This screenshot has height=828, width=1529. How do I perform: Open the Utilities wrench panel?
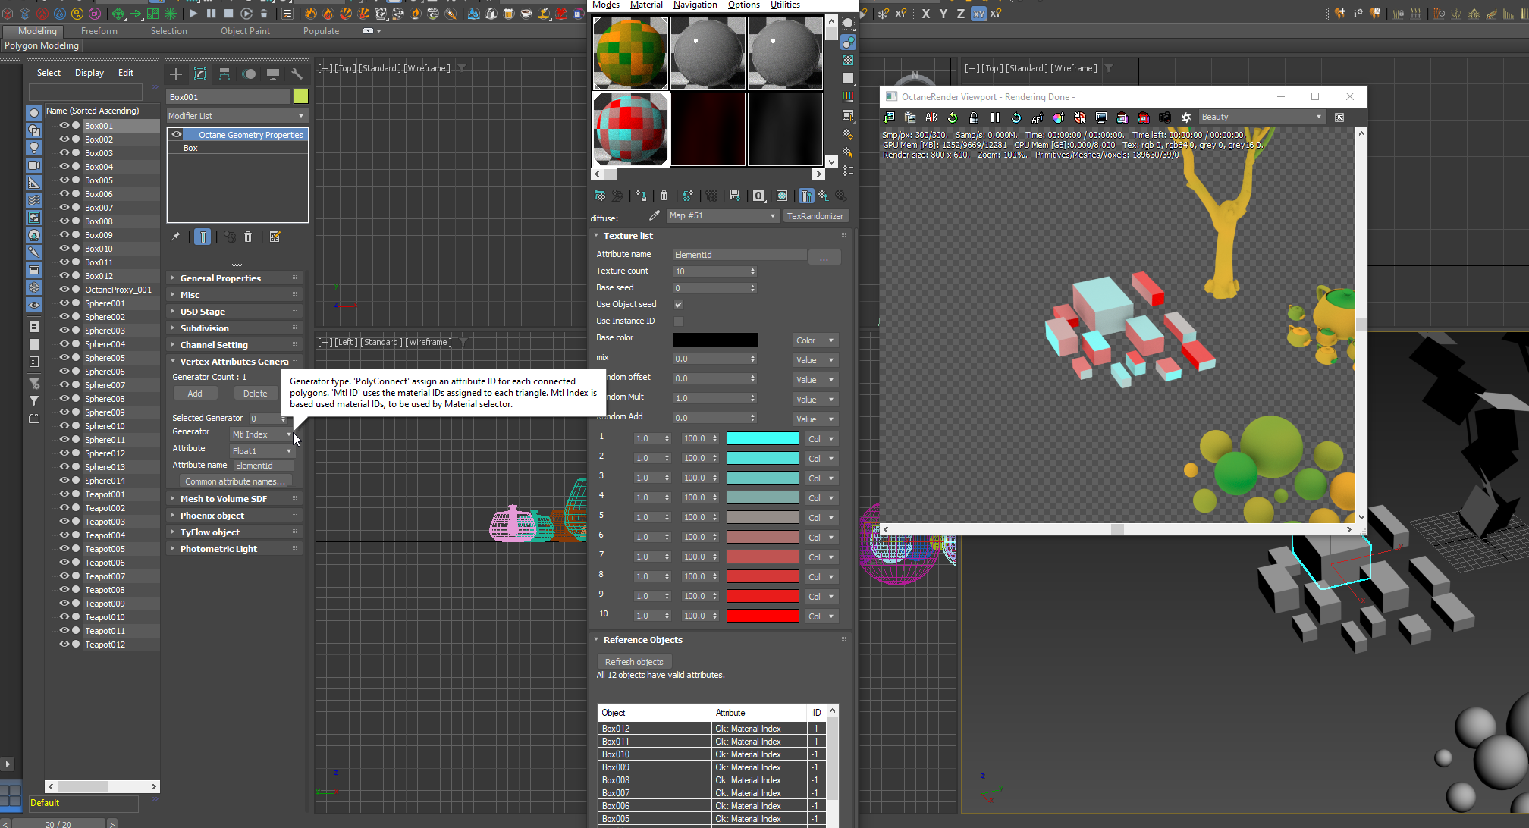297,74
